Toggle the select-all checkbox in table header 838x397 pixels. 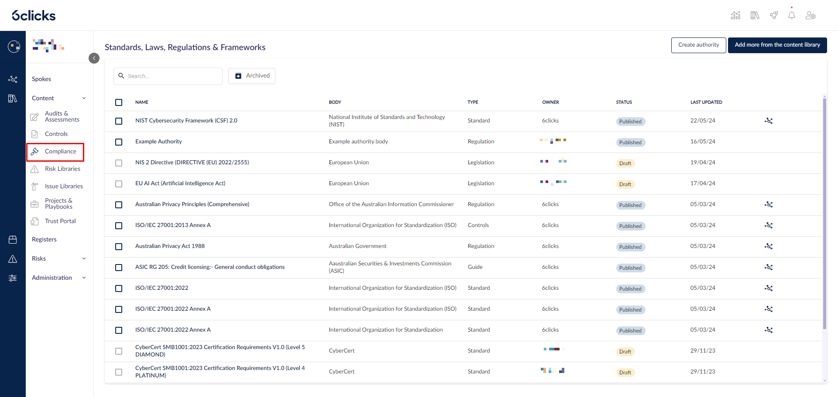click(119, 102)
